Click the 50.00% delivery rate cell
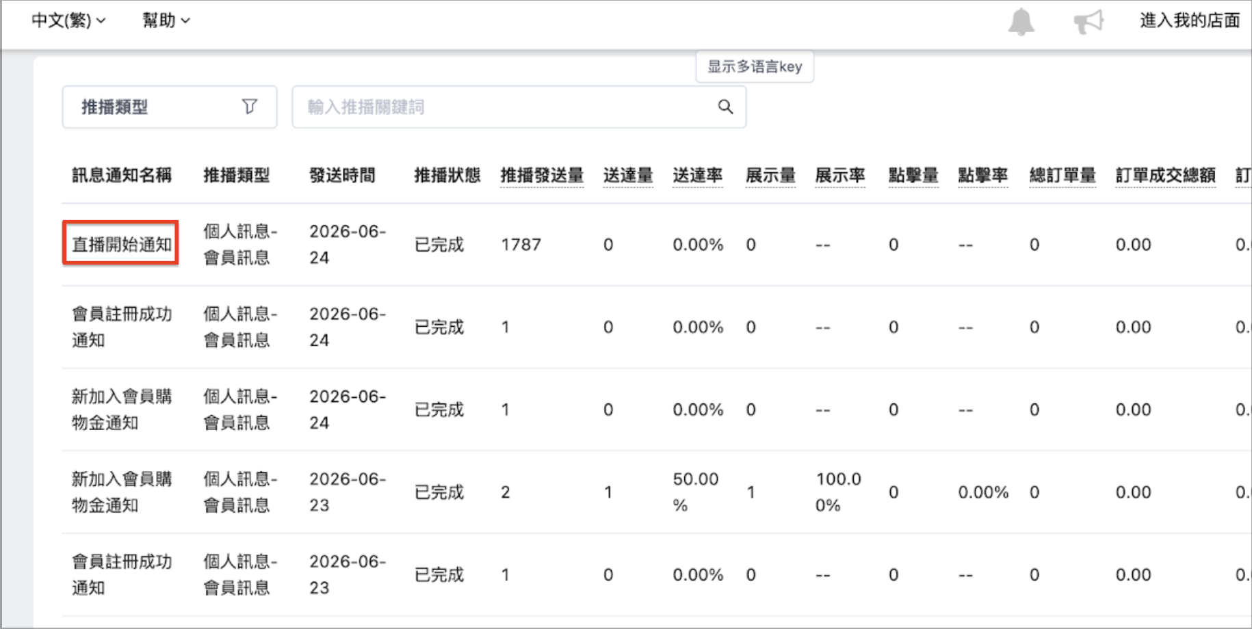Image resolution: width=1252 pixels, height=629 pixels. (x=696, y=492)
